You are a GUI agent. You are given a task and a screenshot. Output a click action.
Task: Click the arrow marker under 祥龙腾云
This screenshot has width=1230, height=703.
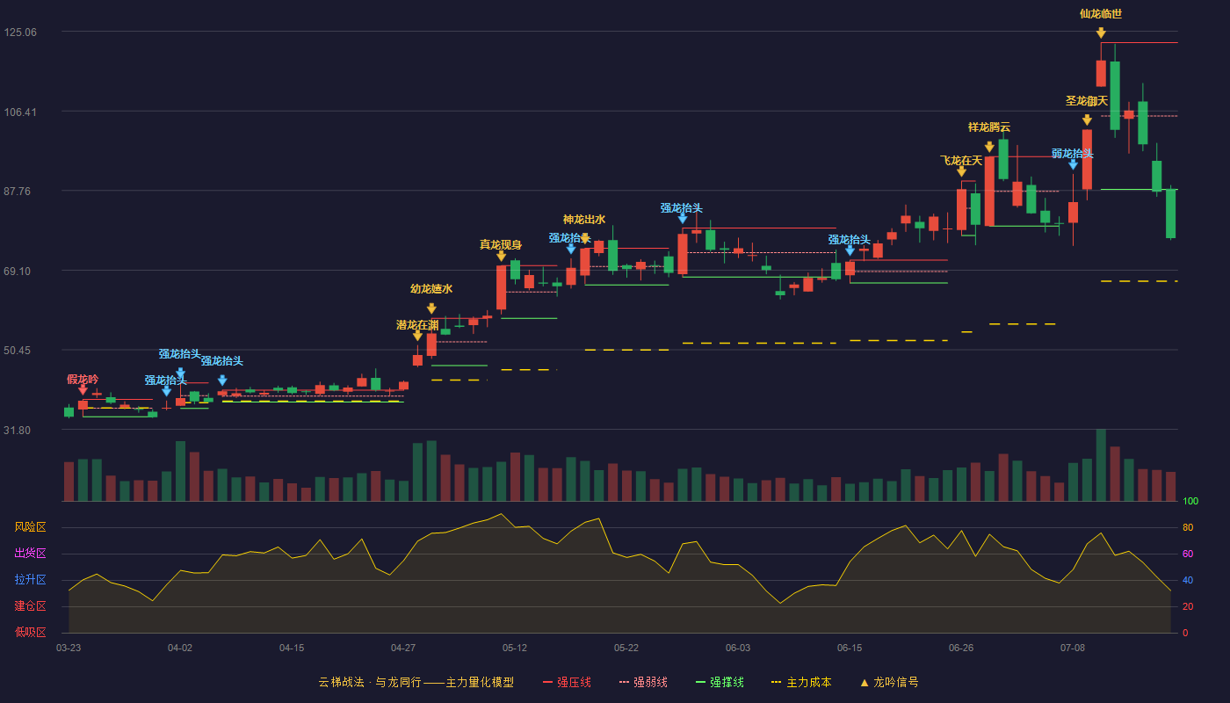coord(989,147)
